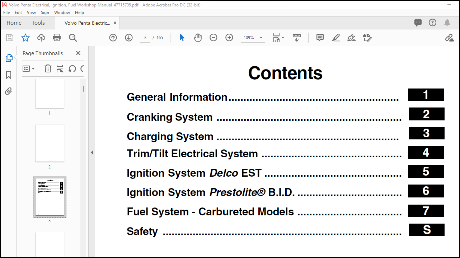This screenshot has width=460, height=258.
Task: Click the Safety contents entry
Action: 264,231
